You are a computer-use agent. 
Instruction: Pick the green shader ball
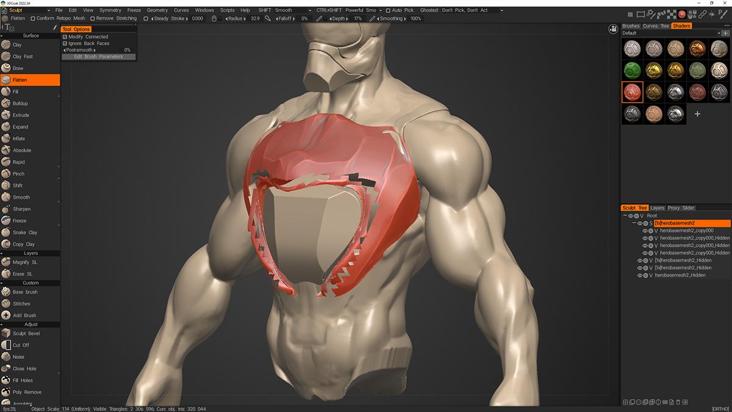631,70
